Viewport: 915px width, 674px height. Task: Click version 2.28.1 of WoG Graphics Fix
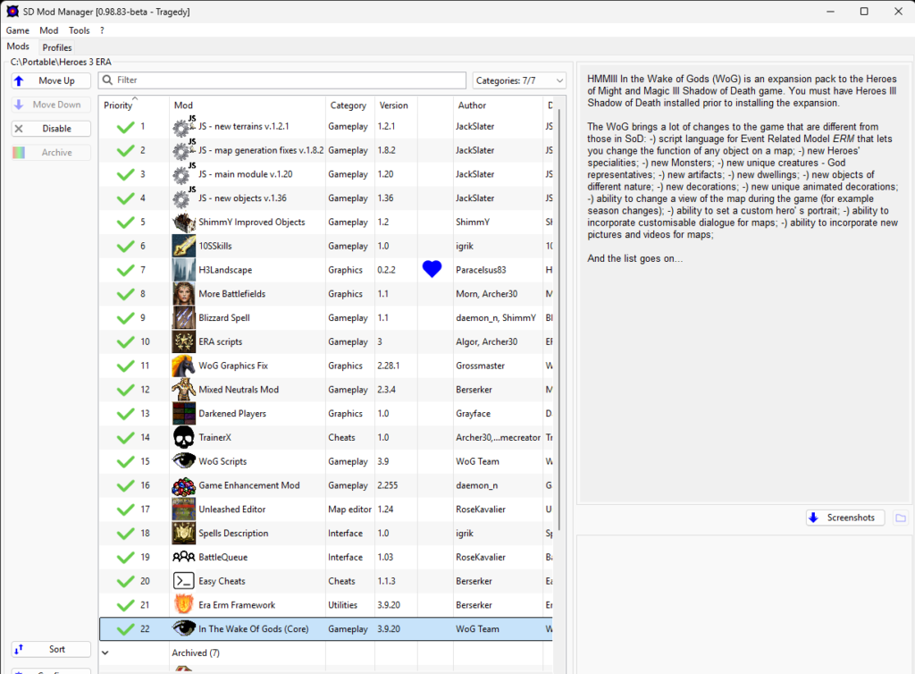pyautogui.click(x=389, y=366)
